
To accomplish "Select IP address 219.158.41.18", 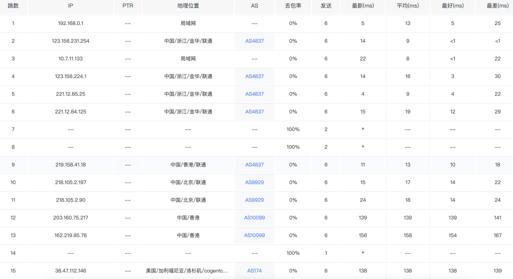I will (x=70, y=164).
